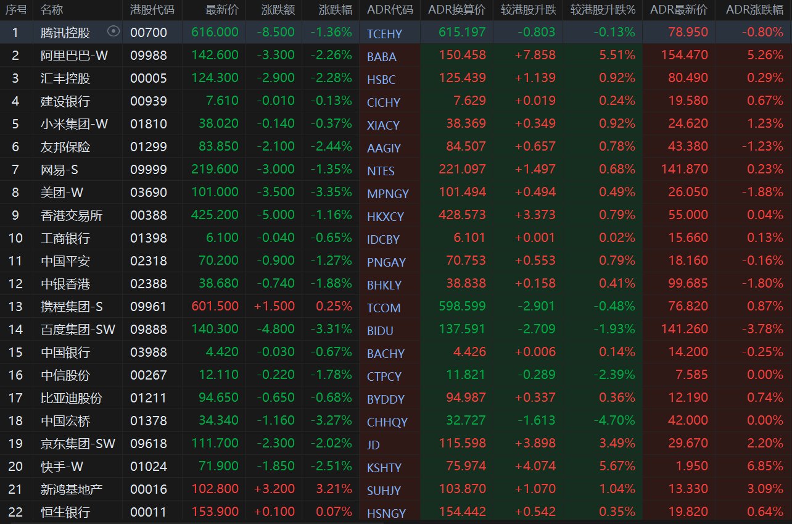Click the ADR涨跌幅 column header
This screenshot has height=524, width=792.
coord(754,10)
